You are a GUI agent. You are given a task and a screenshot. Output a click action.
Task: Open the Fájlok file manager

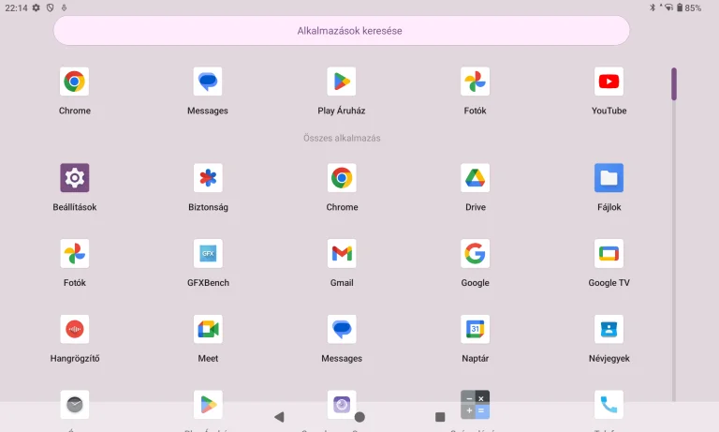pos(609,178)
